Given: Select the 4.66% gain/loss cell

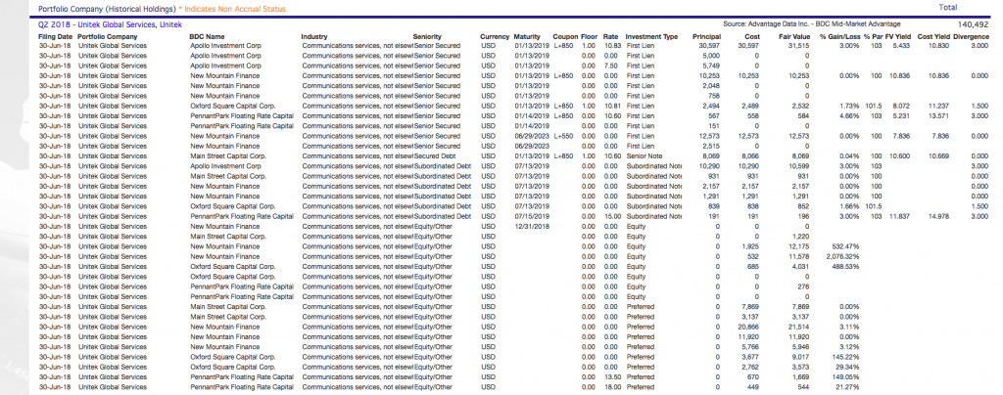Looking at the screenshot, I should click(x=848, y=116).
